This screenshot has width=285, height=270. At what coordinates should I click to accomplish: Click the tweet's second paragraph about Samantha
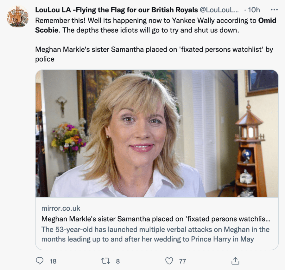click(x=154, y=54)
